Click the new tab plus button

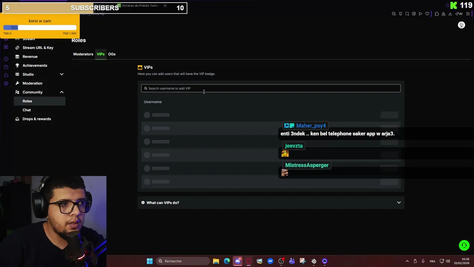165,6
